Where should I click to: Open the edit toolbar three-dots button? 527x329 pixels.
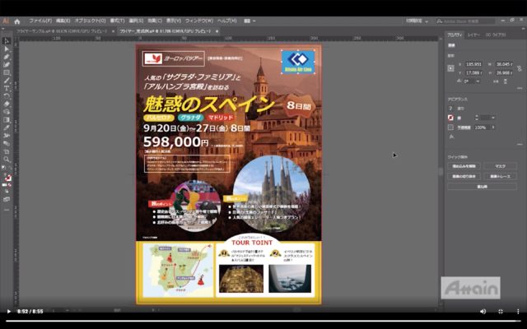[x=7, y=210]
